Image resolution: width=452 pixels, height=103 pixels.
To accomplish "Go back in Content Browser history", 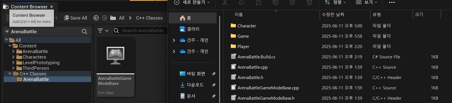I will click(x=96, y=18).
